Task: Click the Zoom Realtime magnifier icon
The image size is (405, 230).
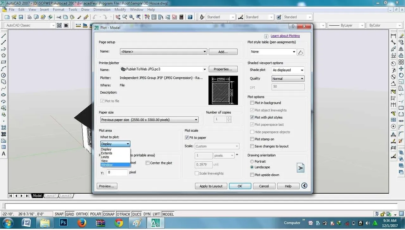Action: click(125, 17)
